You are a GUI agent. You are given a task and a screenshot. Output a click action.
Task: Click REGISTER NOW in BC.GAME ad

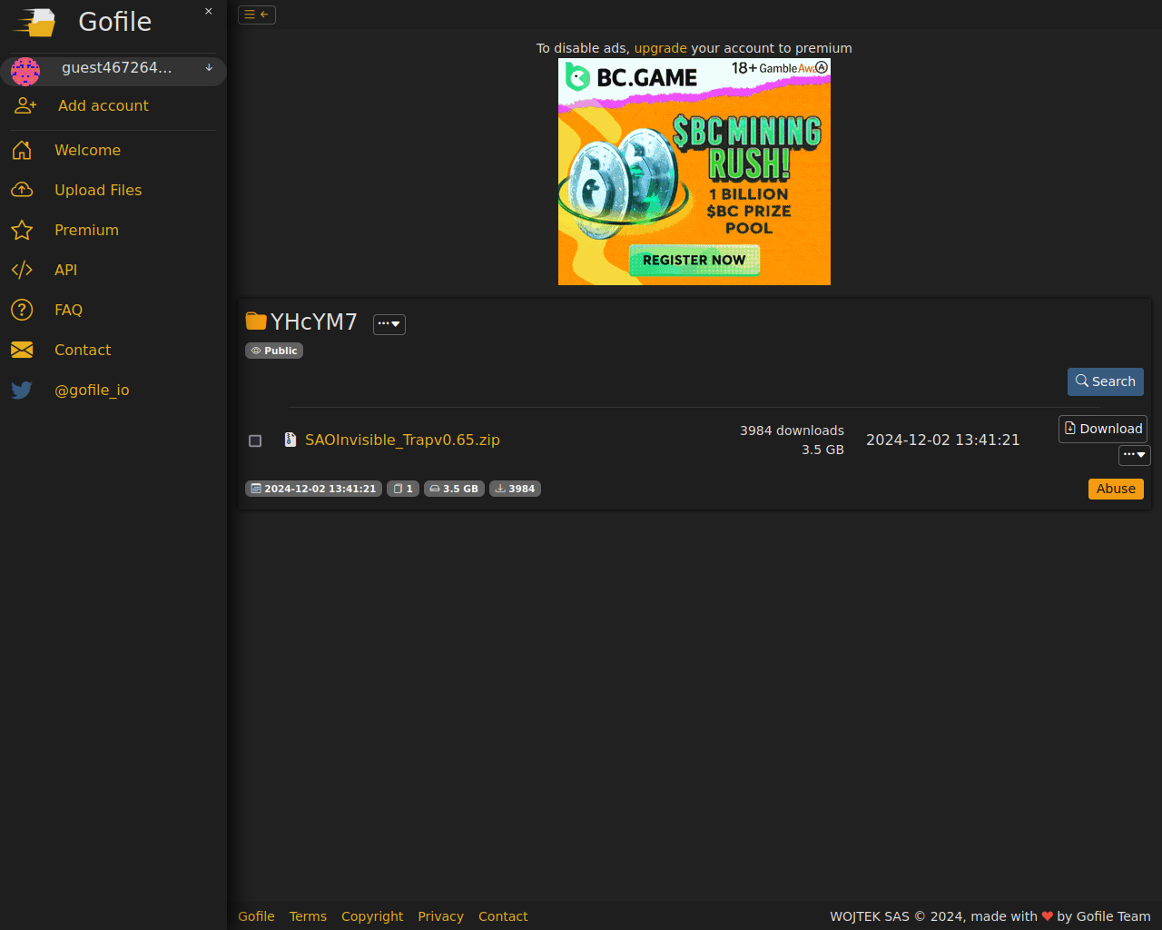click(x=694, y=260)
